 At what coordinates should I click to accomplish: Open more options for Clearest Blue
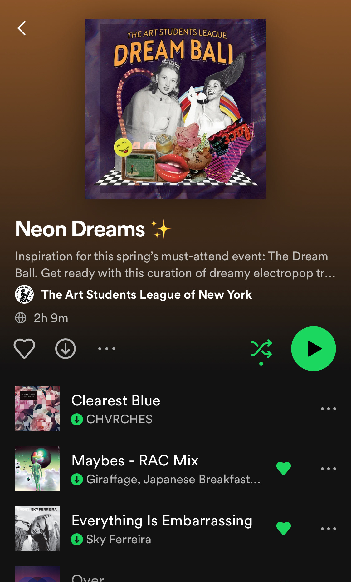pos(329,408)
